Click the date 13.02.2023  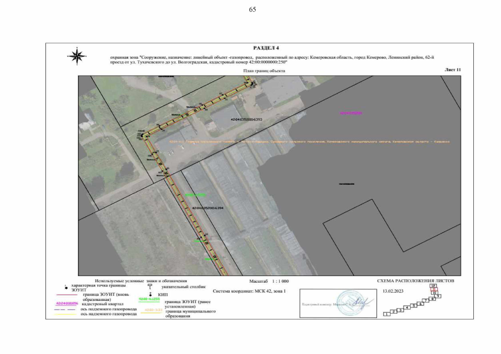(392, 290)
